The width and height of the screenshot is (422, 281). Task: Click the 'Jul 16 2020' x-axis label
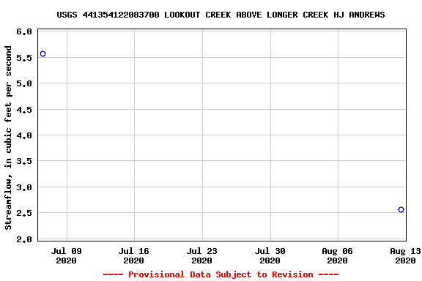click(134, 255)
